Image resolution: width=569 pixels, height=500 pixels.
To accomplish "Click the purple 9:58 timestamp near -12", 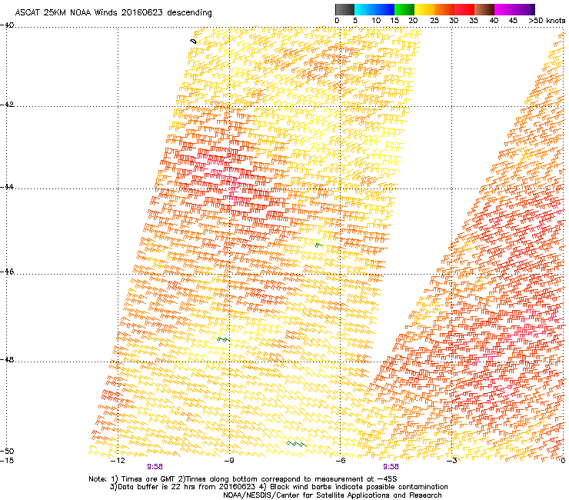I will [155, 467].
